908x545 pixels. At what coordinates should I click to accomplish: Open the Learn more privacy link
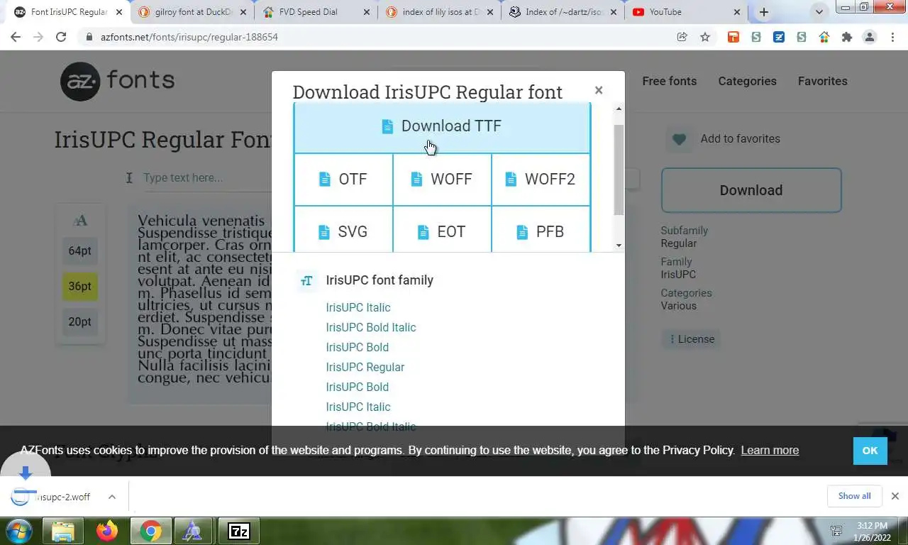click(x=770, y=450)
